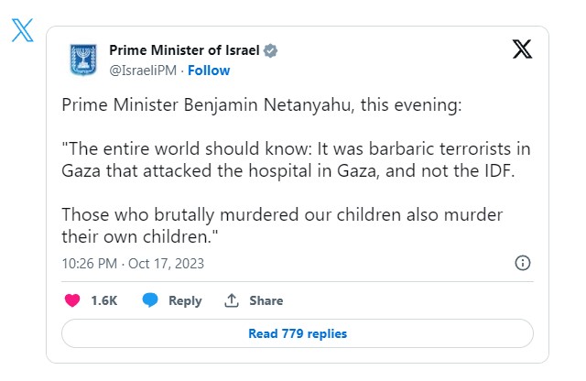Click the first line mentioning Benjamin Netanyahu
This screenshot has height=381, width=586.
click(262, 105)
